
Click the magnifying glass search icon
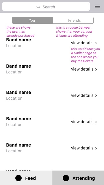(x=38, y=7)
